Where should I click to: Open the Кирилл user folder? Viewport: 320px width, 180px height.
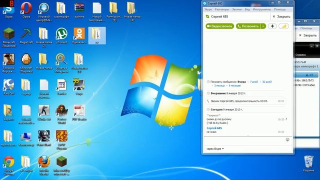[8, 113]
